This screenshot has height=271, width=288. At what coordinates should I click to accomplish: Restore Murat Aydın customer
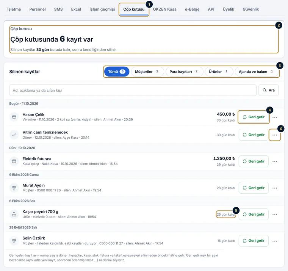254,188
